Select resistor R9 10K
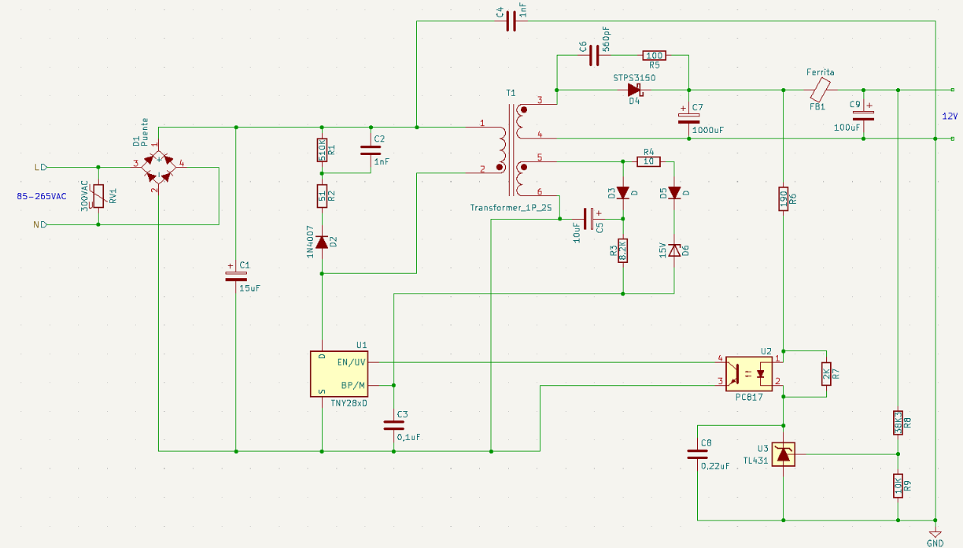 click(898, 486)
